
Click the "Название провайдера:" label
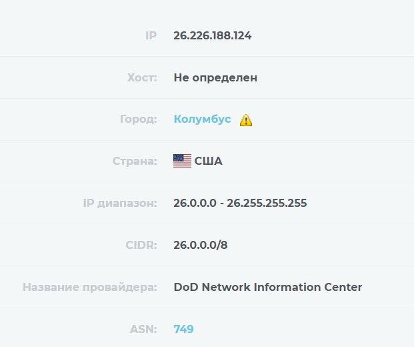tap(89, 287)
